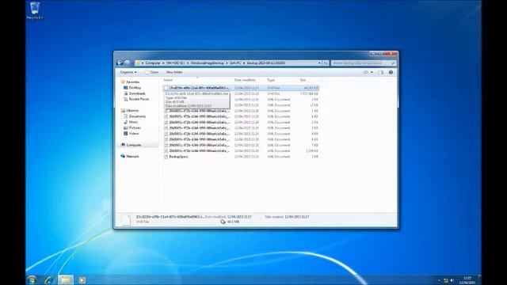Select Computer in the navigation pane
This screenshot has width=507, height=285.
coord(131,145)
